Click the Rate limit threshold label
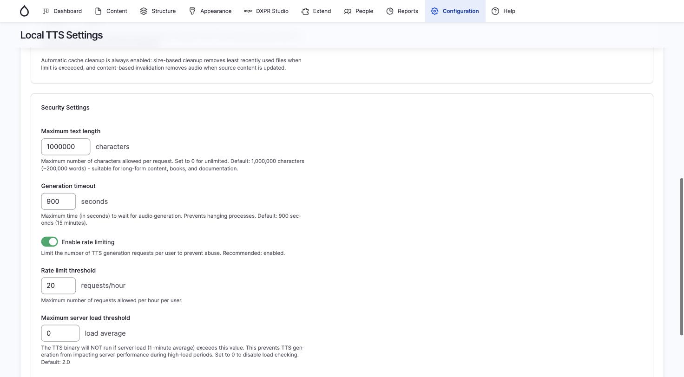 68,270
